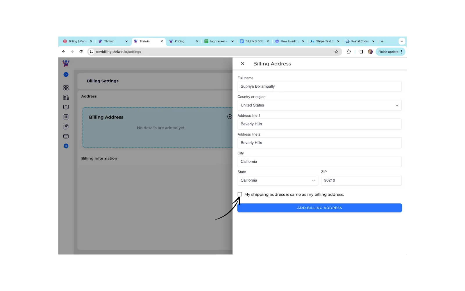
Task: Switch to the How to edit browser tab
Action: 289,41
